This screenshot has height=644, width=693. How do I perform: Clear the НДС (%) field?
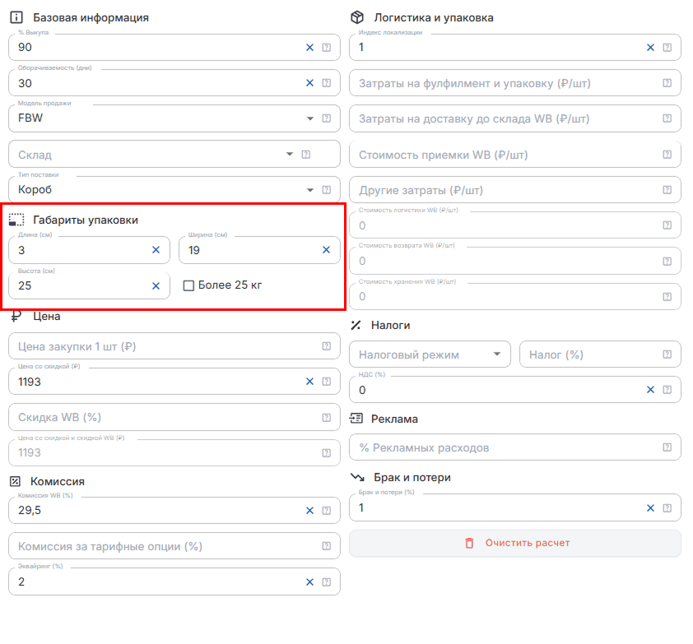click(650, 390)
